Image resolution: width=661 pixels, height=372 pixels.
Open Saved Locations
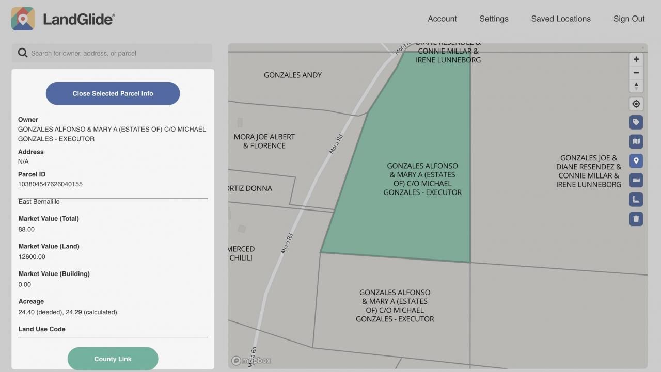561,19
